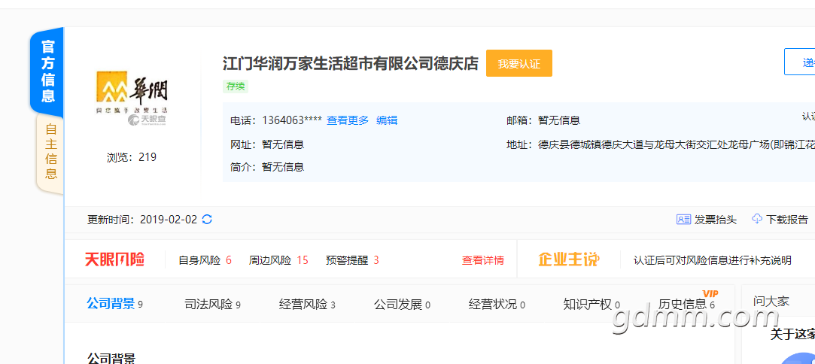Select the 知识产权 tab
The image size is (815, 364).
click(591, 305)
